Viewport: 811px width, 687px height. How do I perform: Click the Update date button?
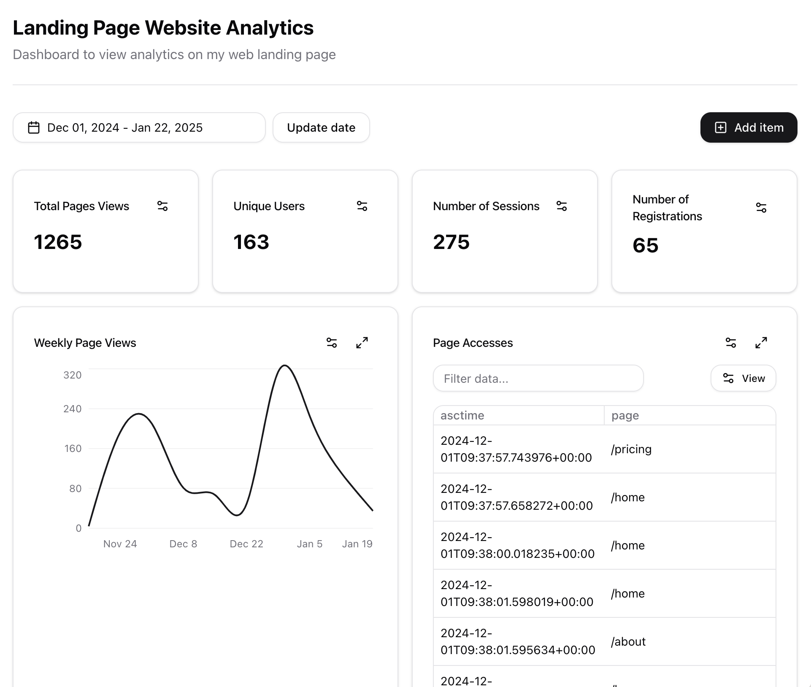pos(321,127)
